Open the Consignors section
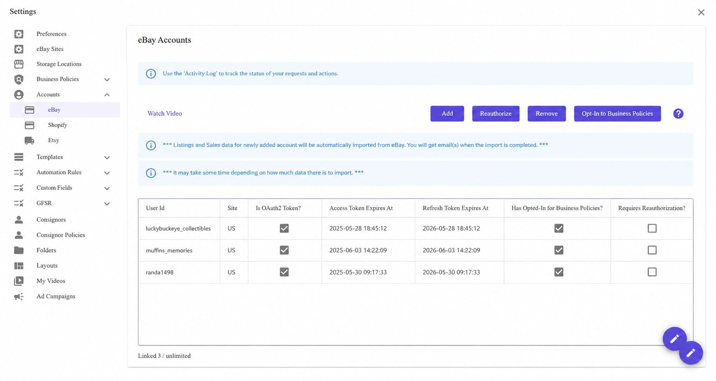 [51, 219]
